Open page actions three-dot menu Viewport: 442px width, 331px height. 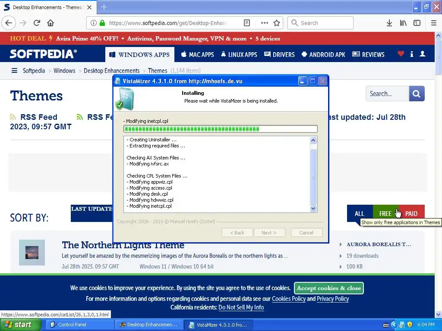pos(265,23)
